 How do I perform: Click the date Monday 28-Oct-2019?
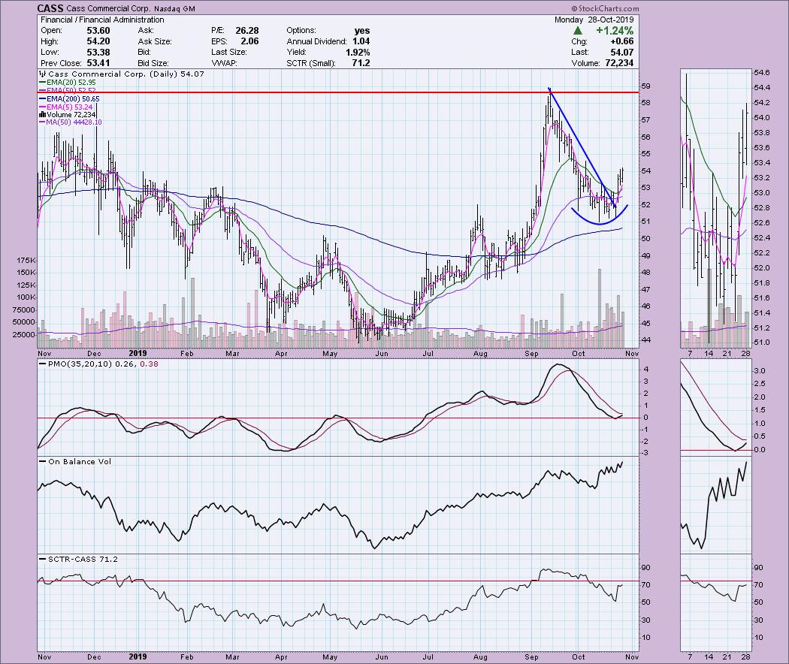(x=594, y=20)
